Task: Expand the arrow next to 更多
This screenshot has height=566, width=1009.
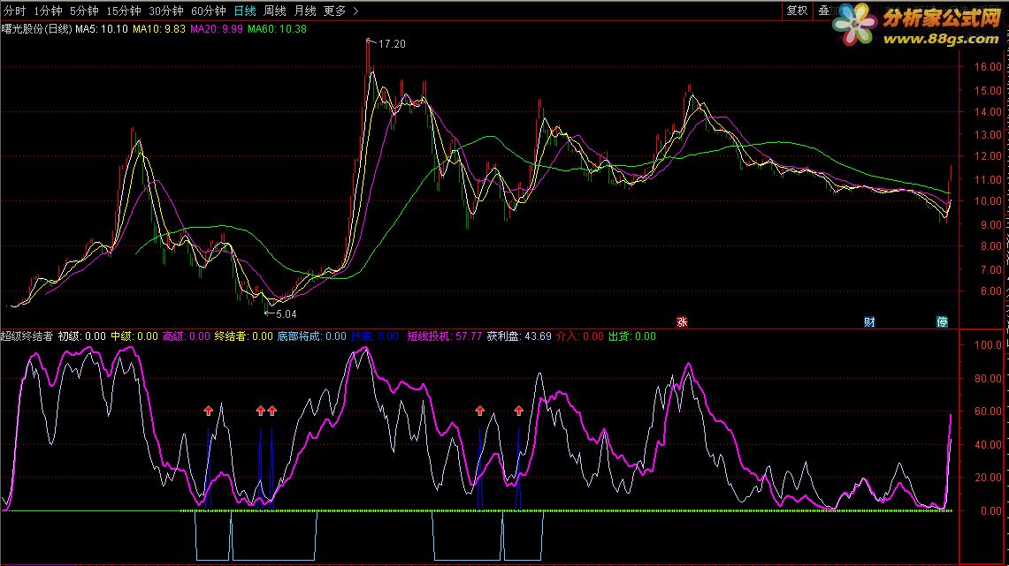Action: point(355,11)
